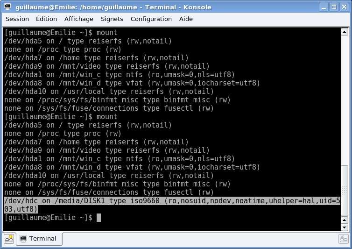Click the close-session icon at tab bar right end
The height and width of the screenshot is (249, 352).
(x=344, y=239)
